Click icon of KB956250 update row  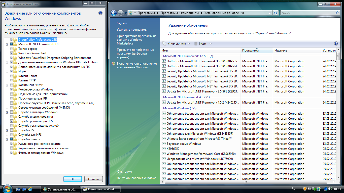click(164, 149)
